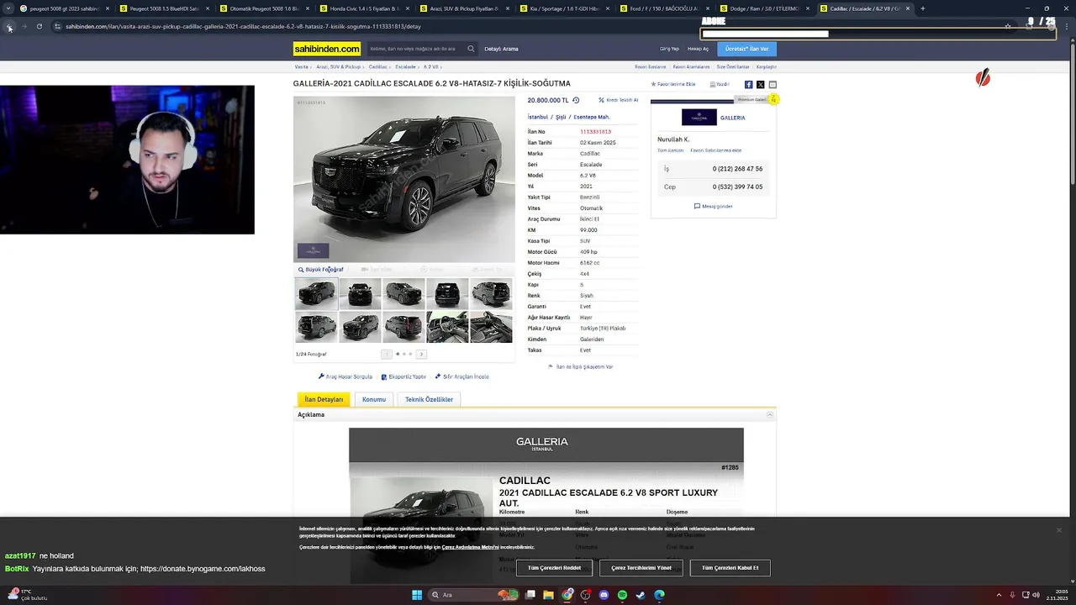Viewport: 1076px width, 605px height.
Task: Switch to the Konumu tab
Action: (x=374, y=399)
